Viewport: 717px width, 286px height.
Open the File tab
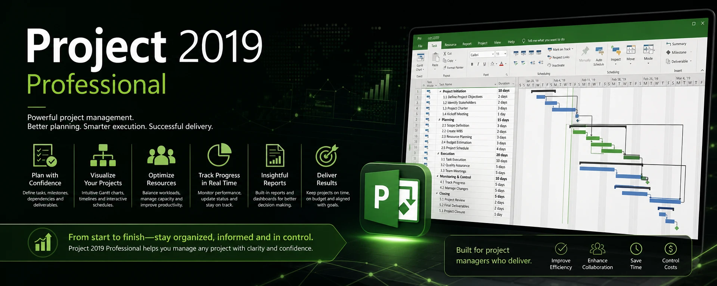[420, 46]
